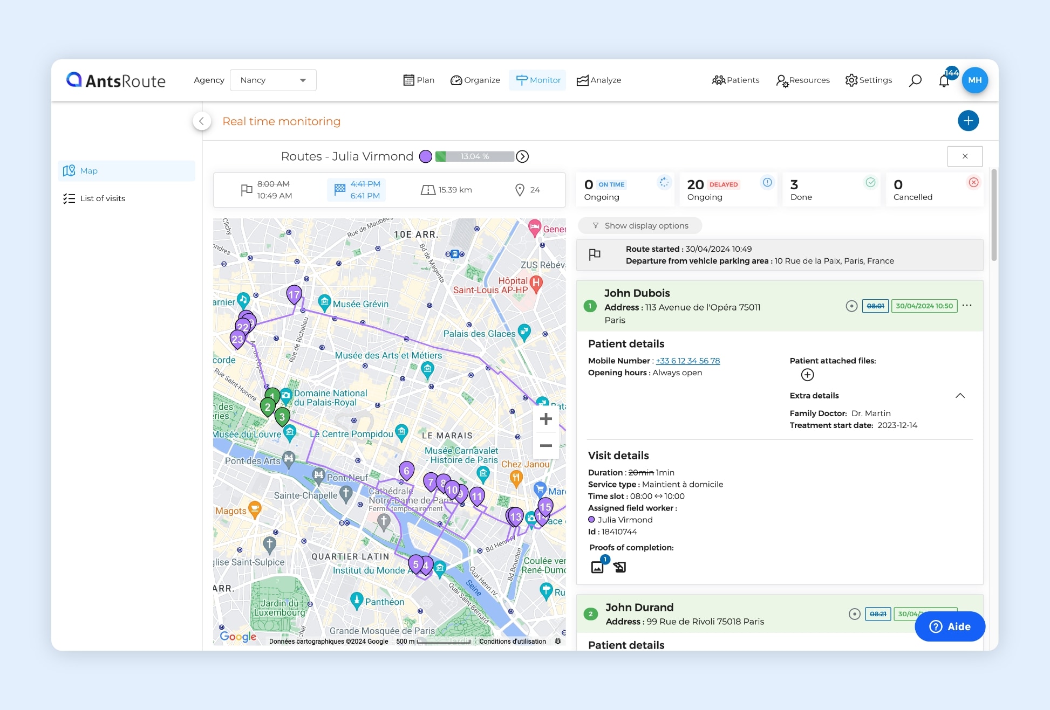Open the Analyze reports icon

(582, 80)
